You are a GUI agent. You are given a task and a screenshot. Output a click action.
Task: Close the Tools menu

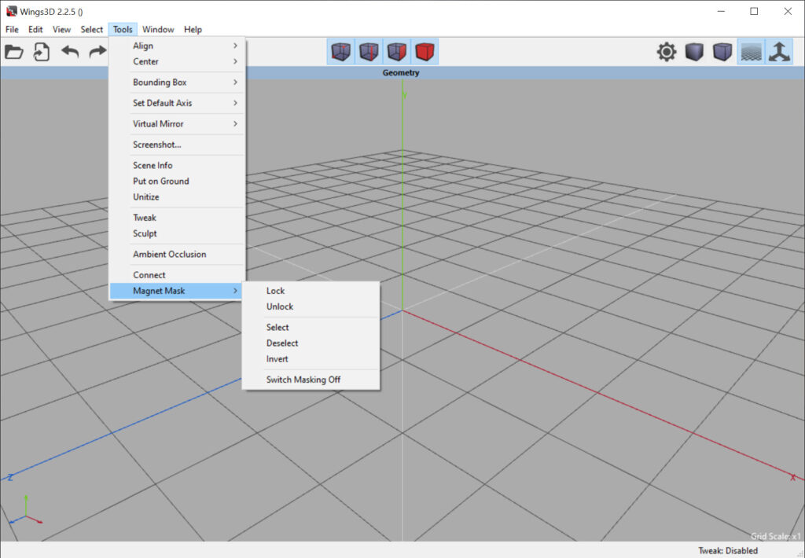pyautogui.click(x=123, y=29)
